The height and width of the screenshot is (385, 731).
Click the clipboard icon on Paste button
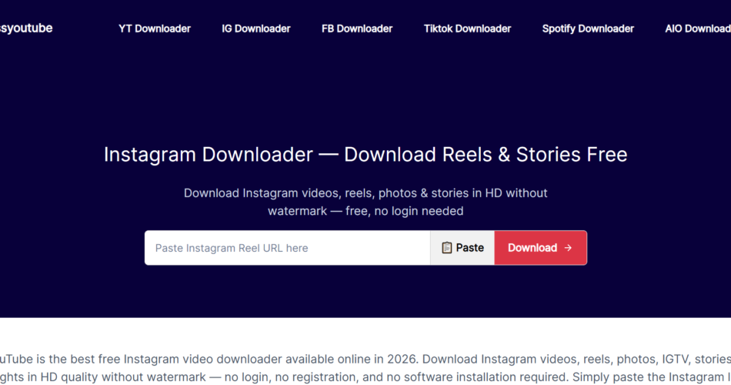446,248
